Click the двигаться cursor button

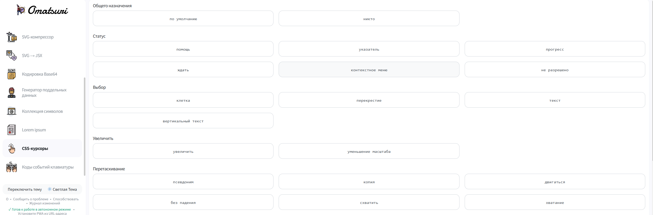point(555,181)
